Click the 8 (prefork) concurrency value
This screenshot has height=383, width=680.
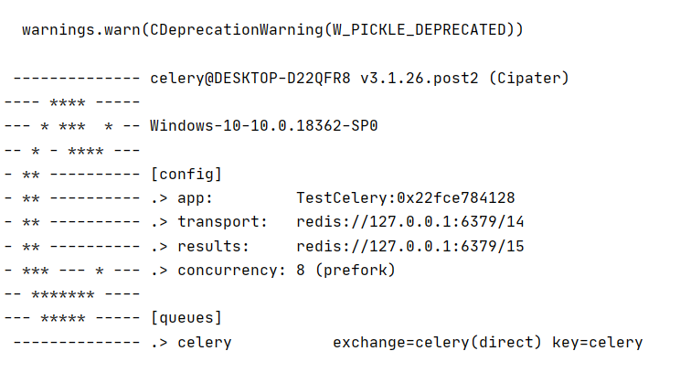(345, 271)
